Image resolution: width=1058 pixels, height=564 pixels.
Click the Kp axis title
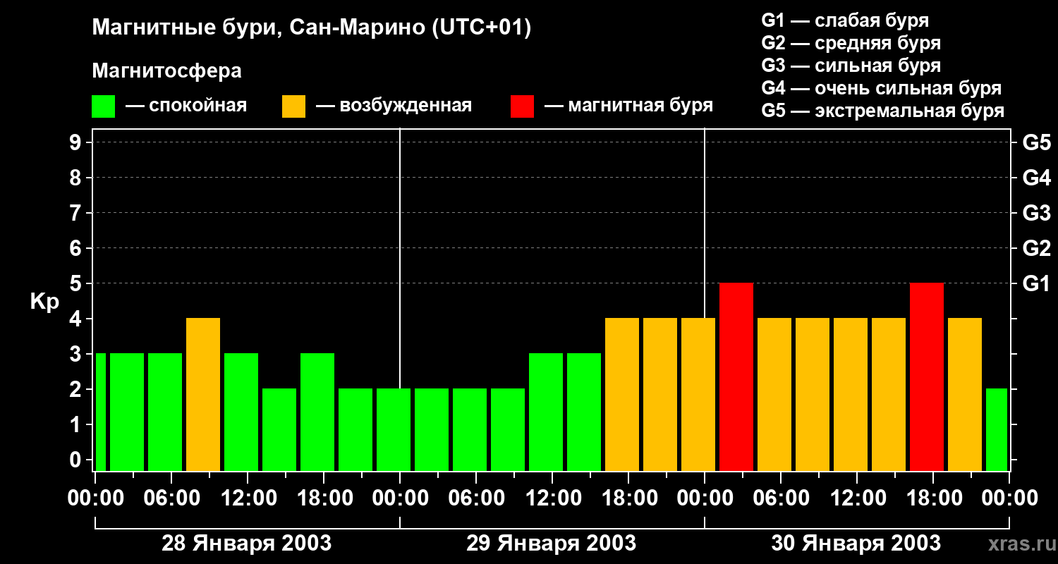coord(45,302)
